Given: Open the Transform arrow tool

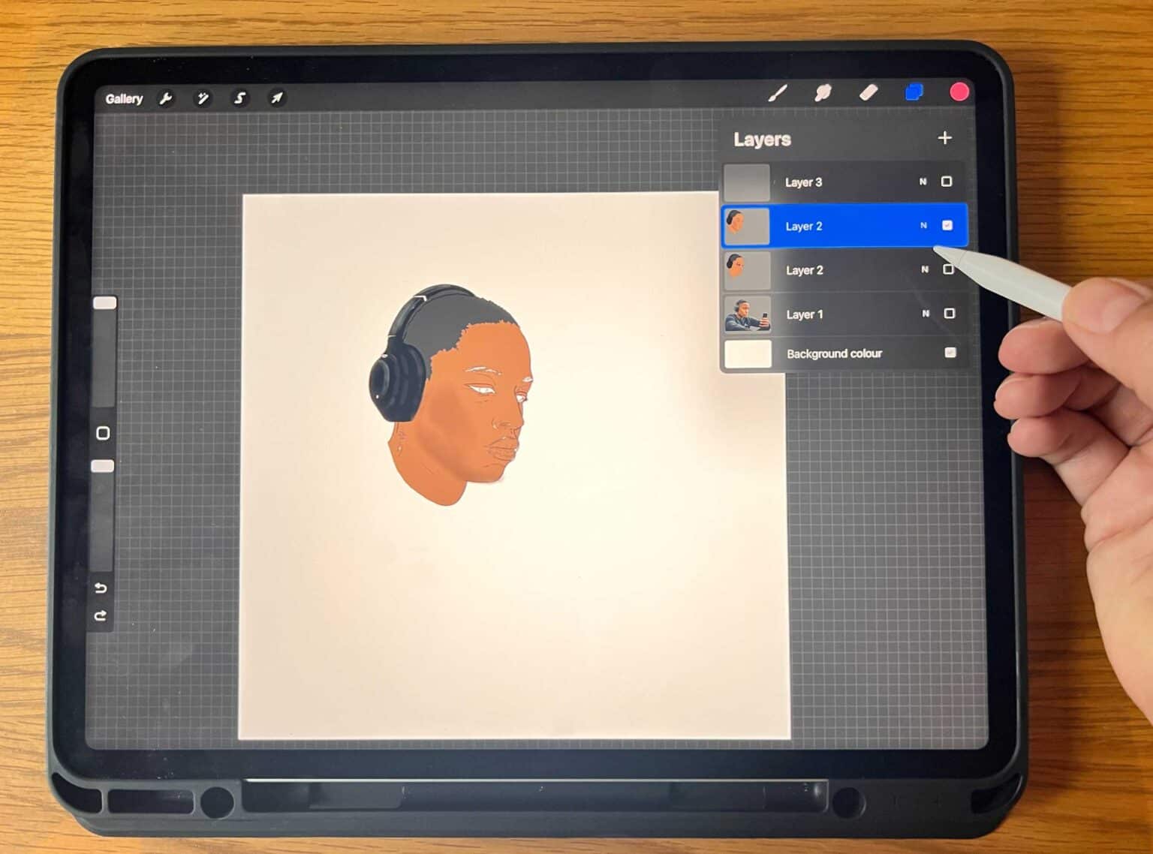Looking at the screenshot, I should click(276, 98).
